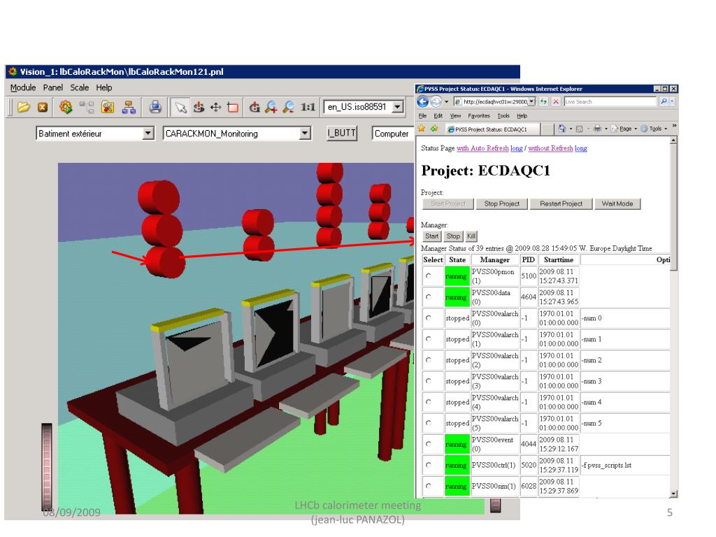The height and width of the screenshot is (537, 716).
Task: Click the Stop Project button
Action: pos(501,203)
